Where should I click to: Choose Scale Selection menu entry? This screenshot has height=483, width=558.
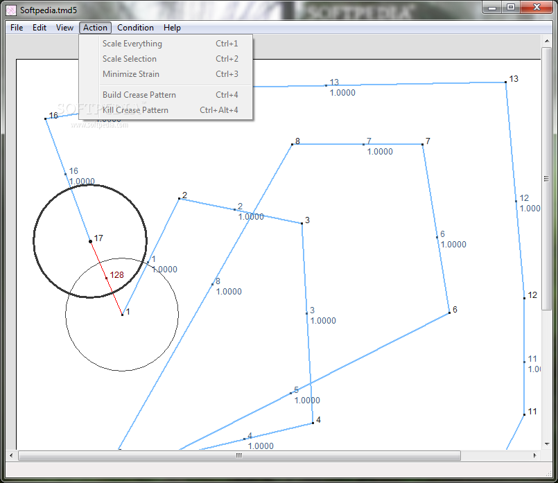click(x=166, y=59)
